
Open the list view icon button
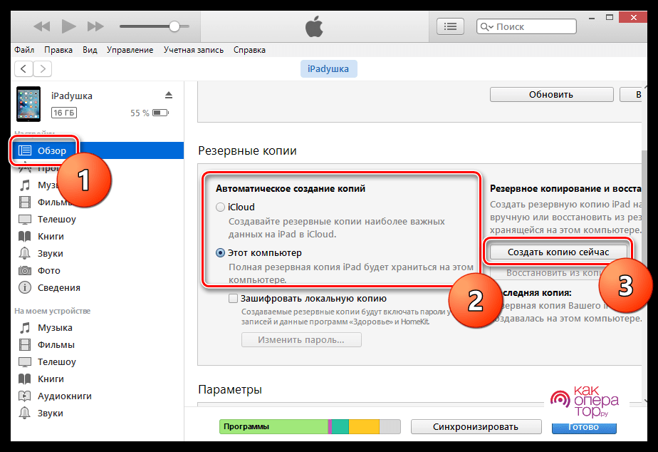(x=450, y=26)
